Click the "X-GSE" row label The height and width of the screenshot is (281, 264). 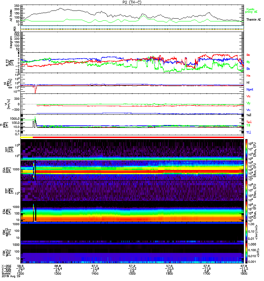coord(6,266)
